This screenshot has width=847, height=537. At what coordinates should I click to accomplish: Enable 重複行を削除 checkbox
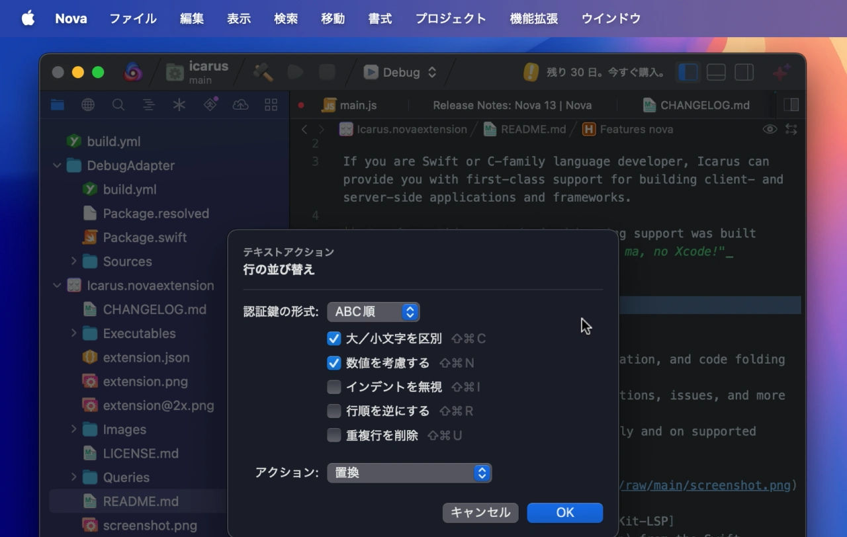(x=334, y=435)
